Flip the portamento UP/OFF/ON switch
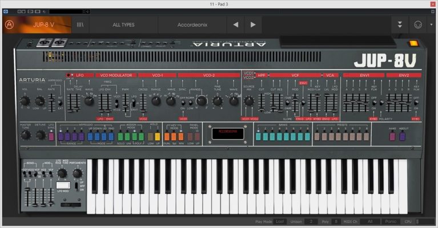The image size is (438, 228). tap(77, 186)
